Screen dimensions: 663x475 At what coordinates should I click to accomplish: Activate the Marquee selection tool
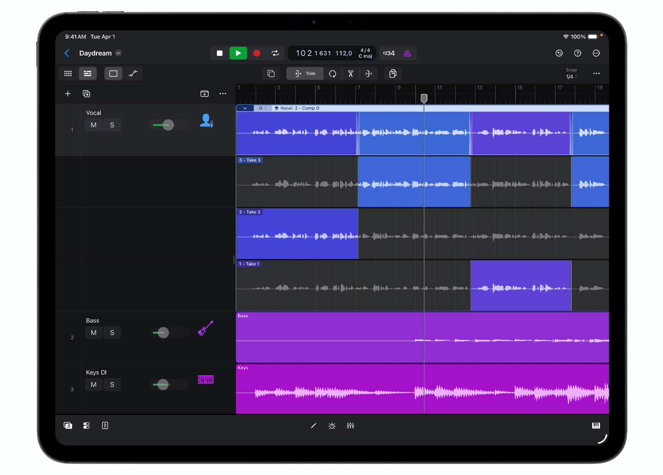[x=271, y=74]
